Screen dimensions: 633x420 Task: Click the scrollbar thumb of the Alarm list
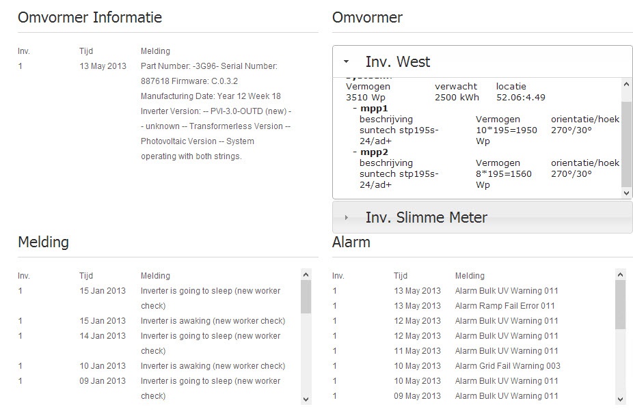point(621,305)
